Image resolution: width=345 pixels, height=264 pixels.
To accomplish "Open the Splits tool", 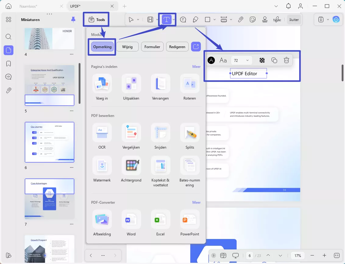I will coord(190,132).
